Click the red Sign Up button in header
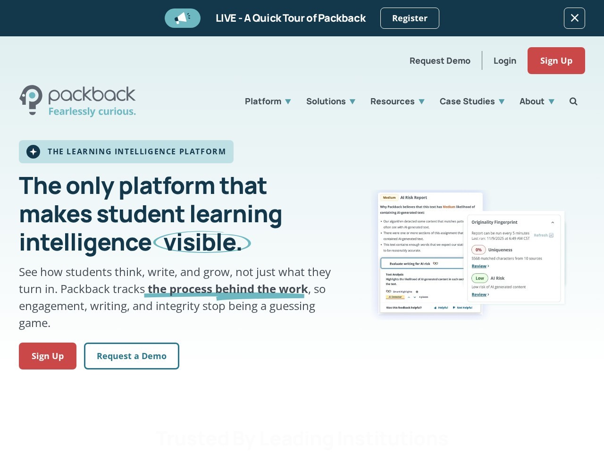This screenshot has width=604, height=453. click(556, 60)
